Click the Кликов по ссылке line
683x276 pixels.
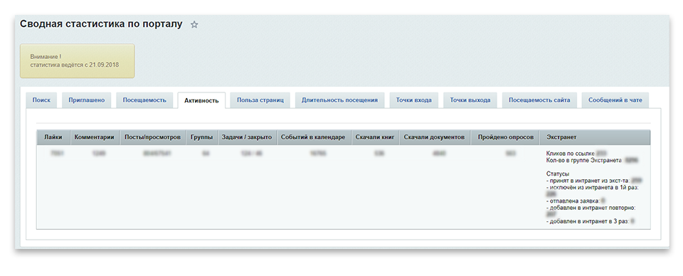pos(576,154)
